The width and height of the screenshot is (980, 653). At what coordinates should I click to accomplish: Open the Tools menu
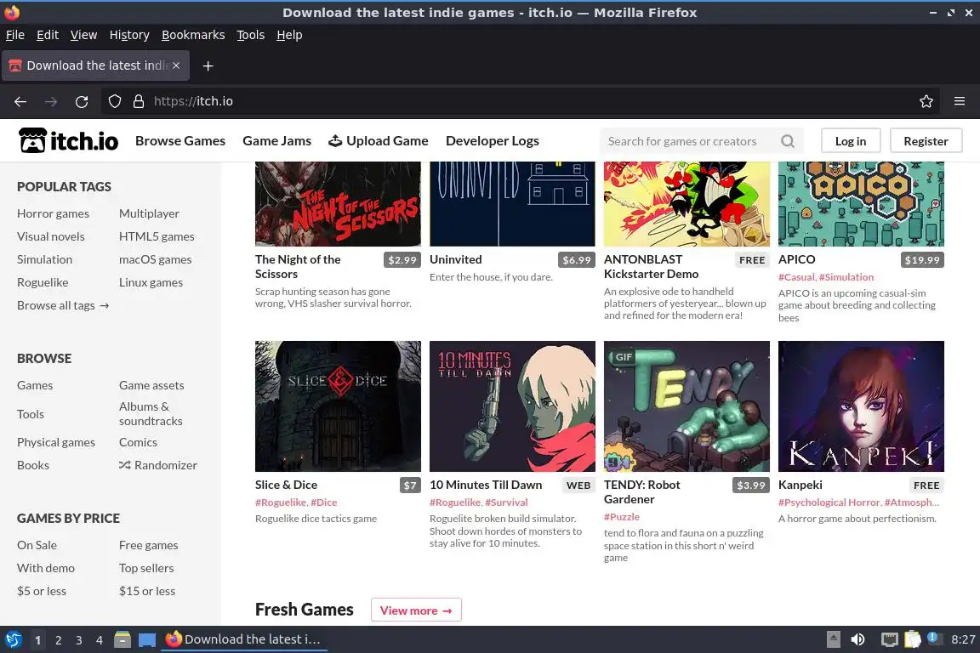251,35
